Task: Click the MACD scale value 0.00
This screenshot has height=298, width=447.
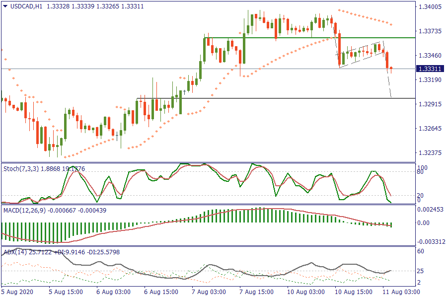Action: [423, 223]
